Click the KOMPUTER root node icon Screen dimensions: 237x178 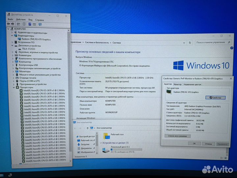pyautogui.click(x=12, y=29)
